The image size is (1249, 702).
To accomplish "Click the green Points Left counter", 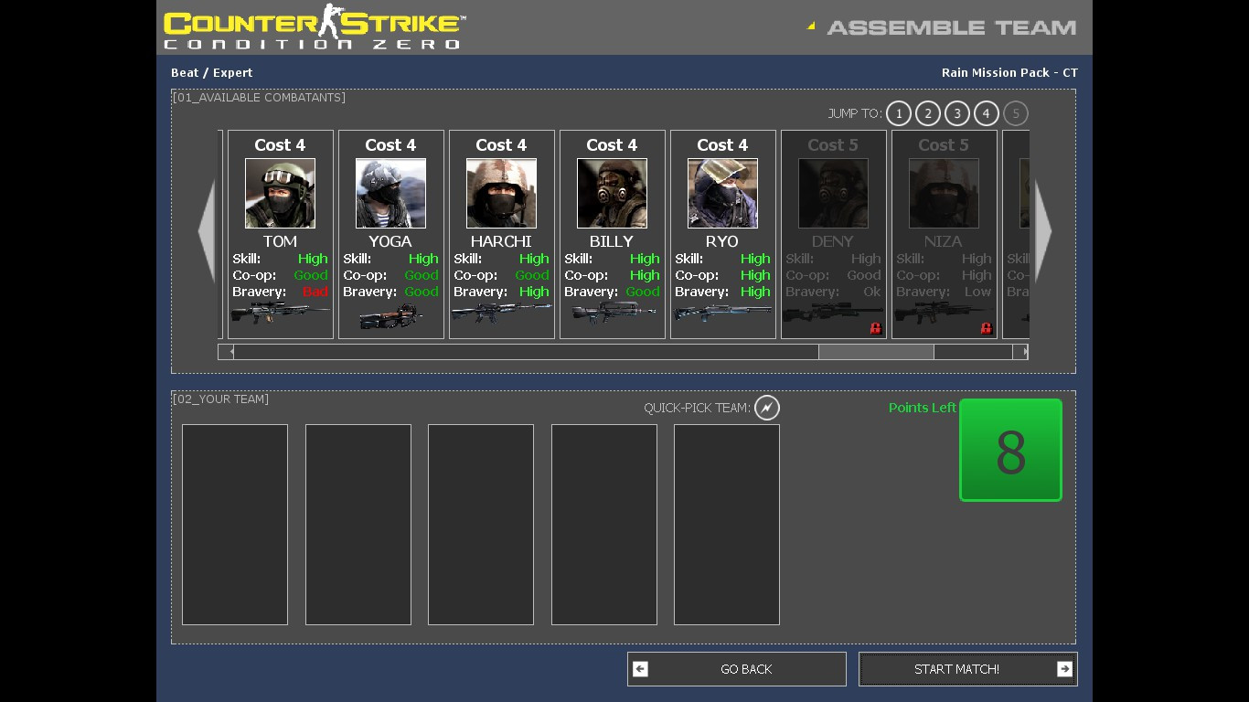I will [1009, 450].
